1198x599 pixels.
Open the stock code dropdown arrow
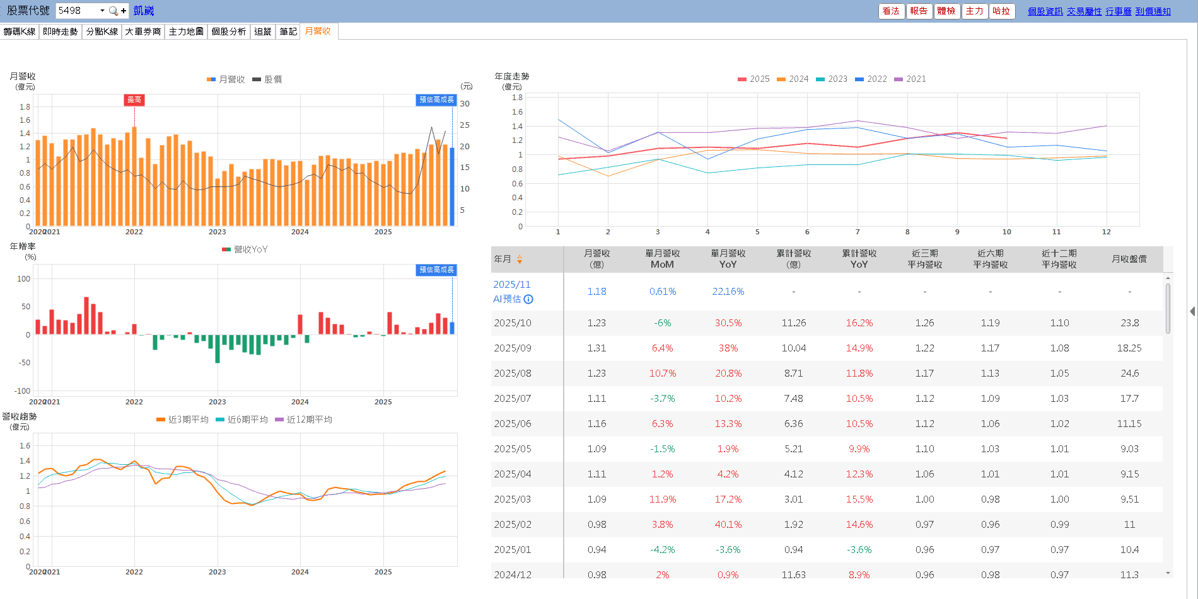coord(102,11)
